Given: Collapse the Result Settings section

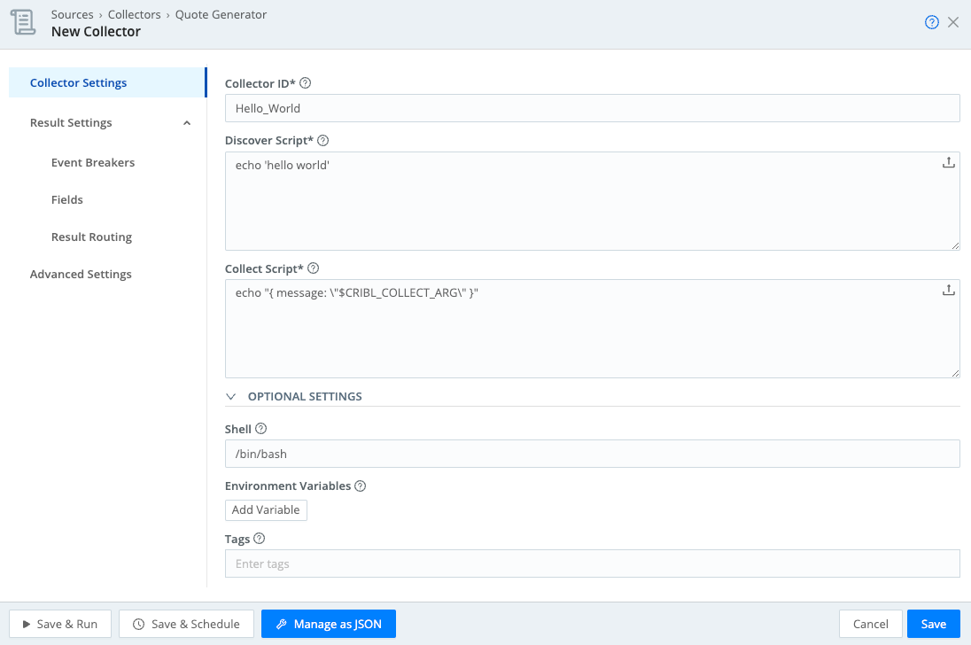Looking at the screenshot, I should tap(187, 123).
